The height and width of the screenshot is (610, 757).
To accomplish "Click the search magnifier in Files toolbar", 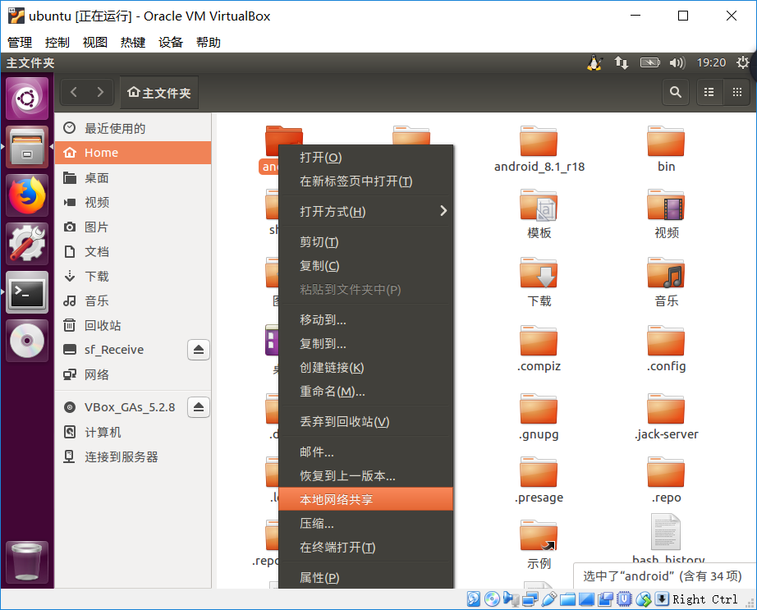I will point(676,92).
